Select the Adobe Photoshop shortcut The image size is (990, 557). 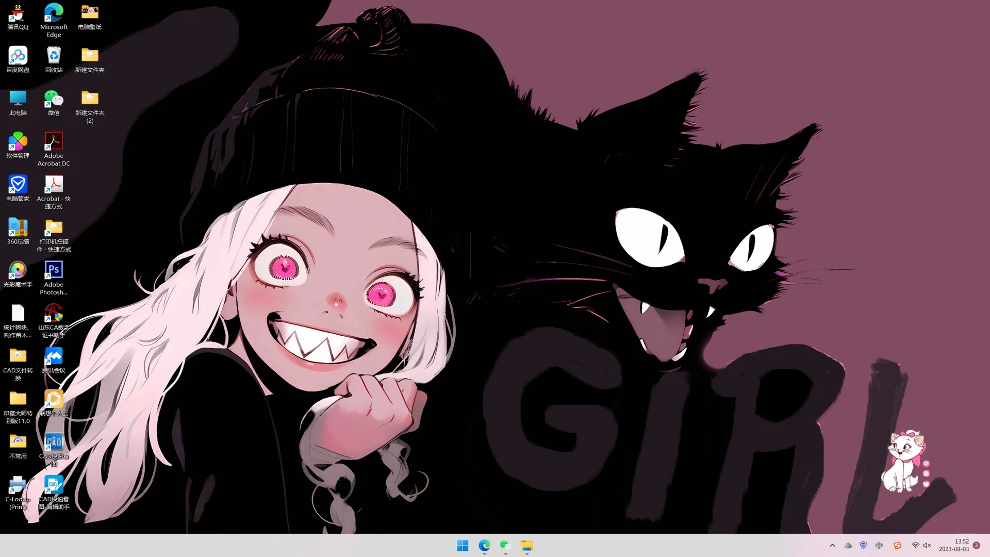click(x=54, y=277)
